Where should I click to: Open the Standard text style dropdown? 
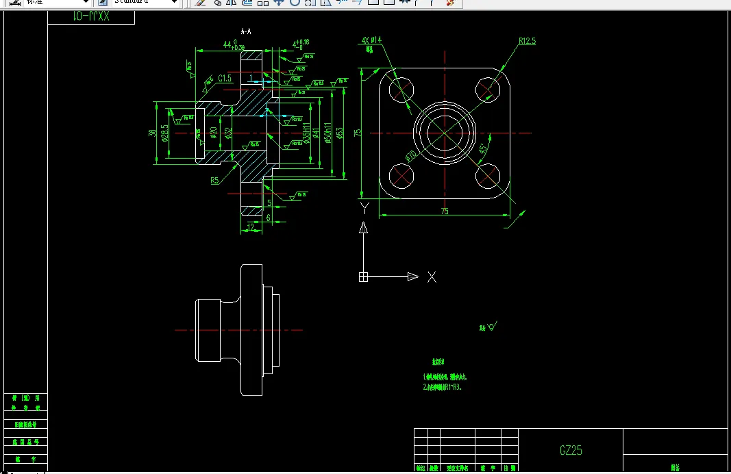click(x=173, y=2)
